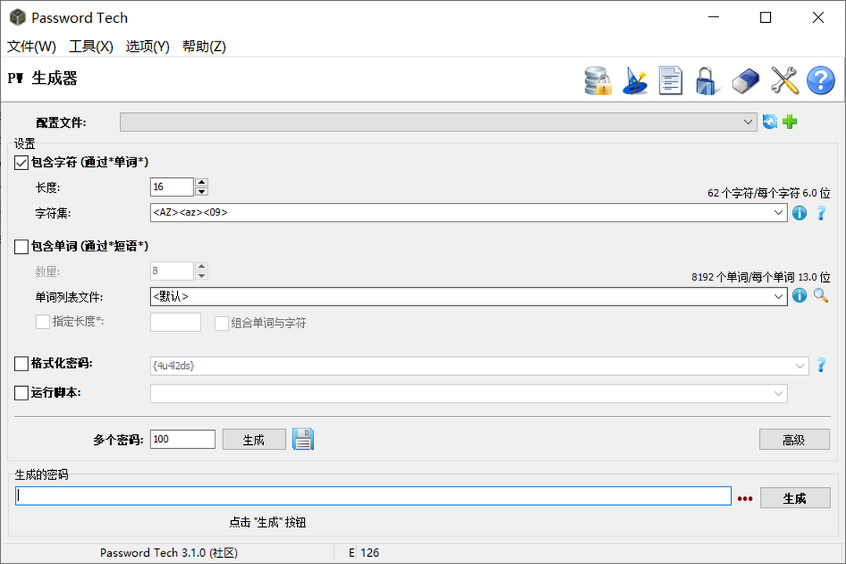Enable the 包含单词 option
Screen dimensions: 846x564
click(20, 246)
